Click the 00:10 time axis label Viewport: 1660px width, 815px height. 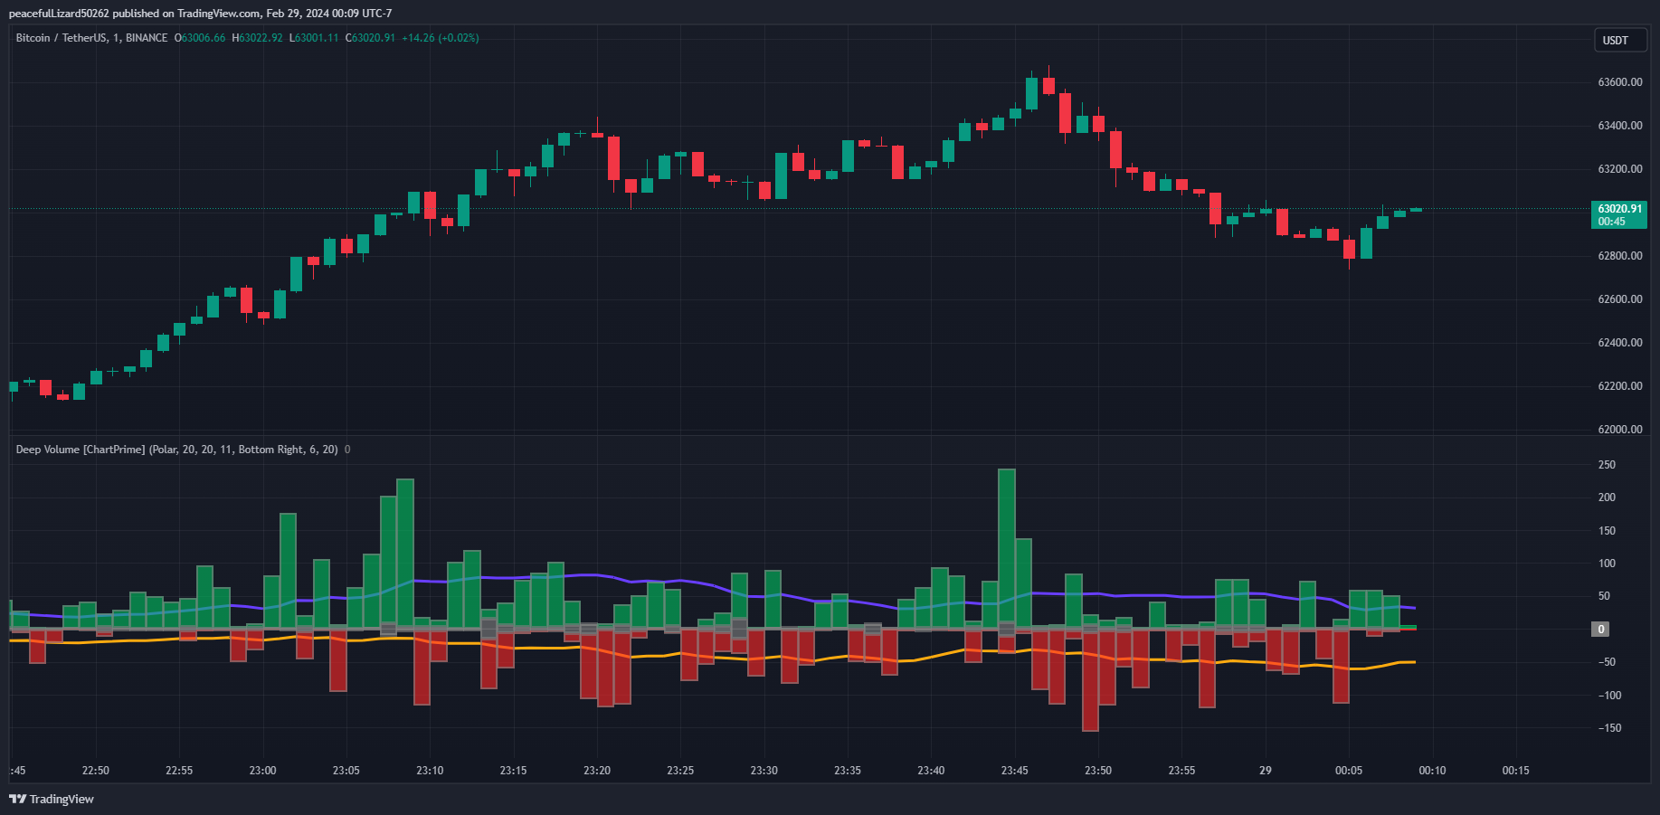[x=1432, y=771]
